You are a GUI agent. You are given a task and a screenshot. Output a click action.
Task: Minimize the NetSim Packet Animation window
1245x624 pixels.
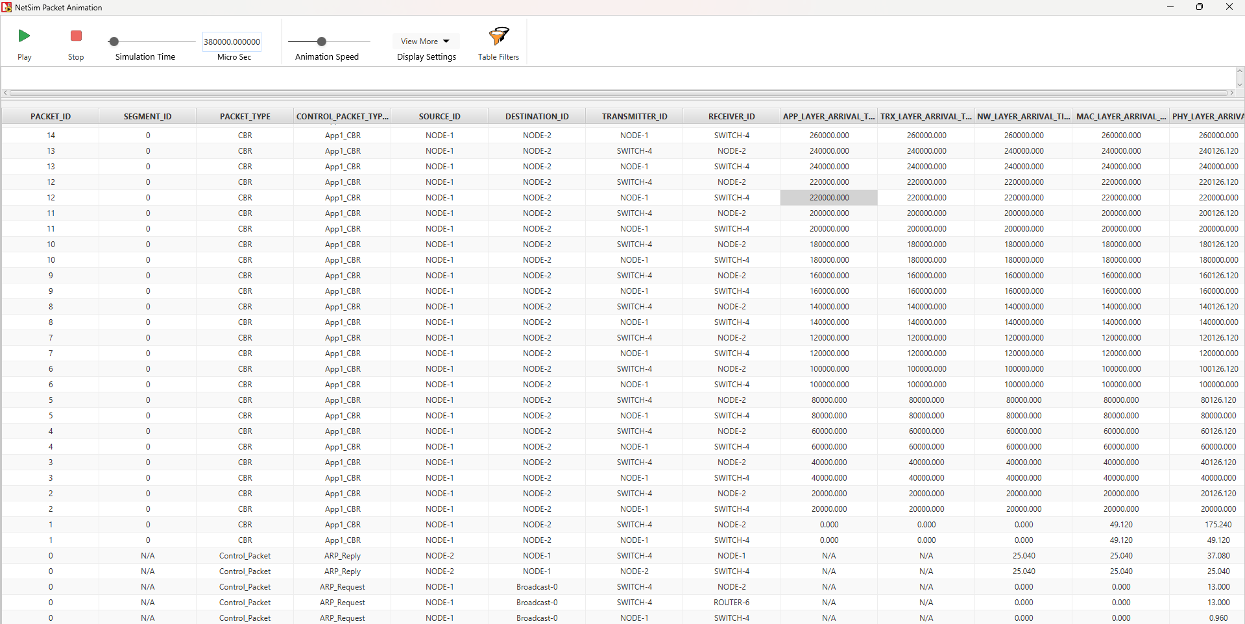tap(1170, 7)
